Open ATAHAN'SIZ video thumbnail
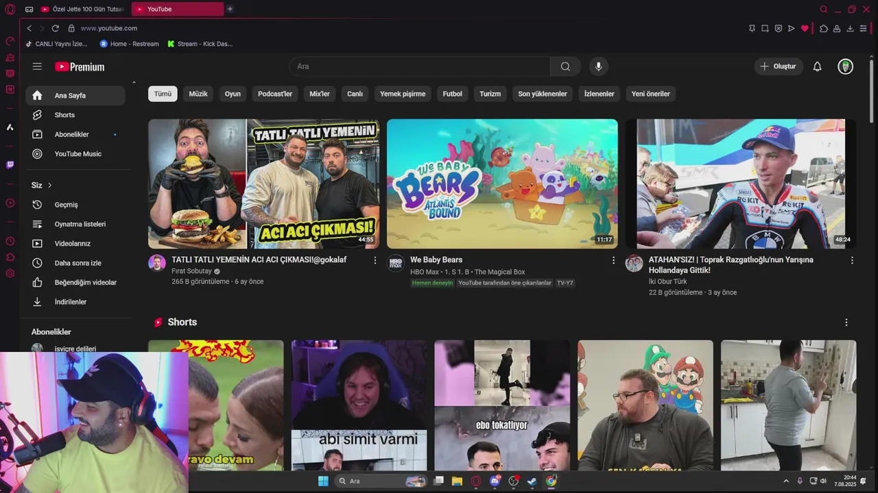The width and height of the screenshot is (878, 493). pos(741,184)
